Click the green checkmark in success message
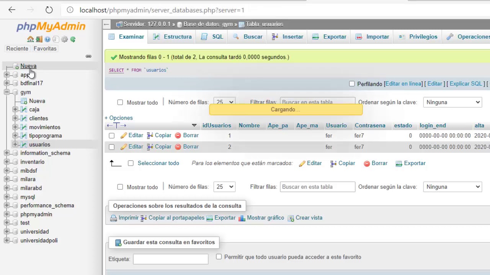Image resolution: width=490 pixels, height=275 pixels. pyautogui.click(x=114, y=57)
